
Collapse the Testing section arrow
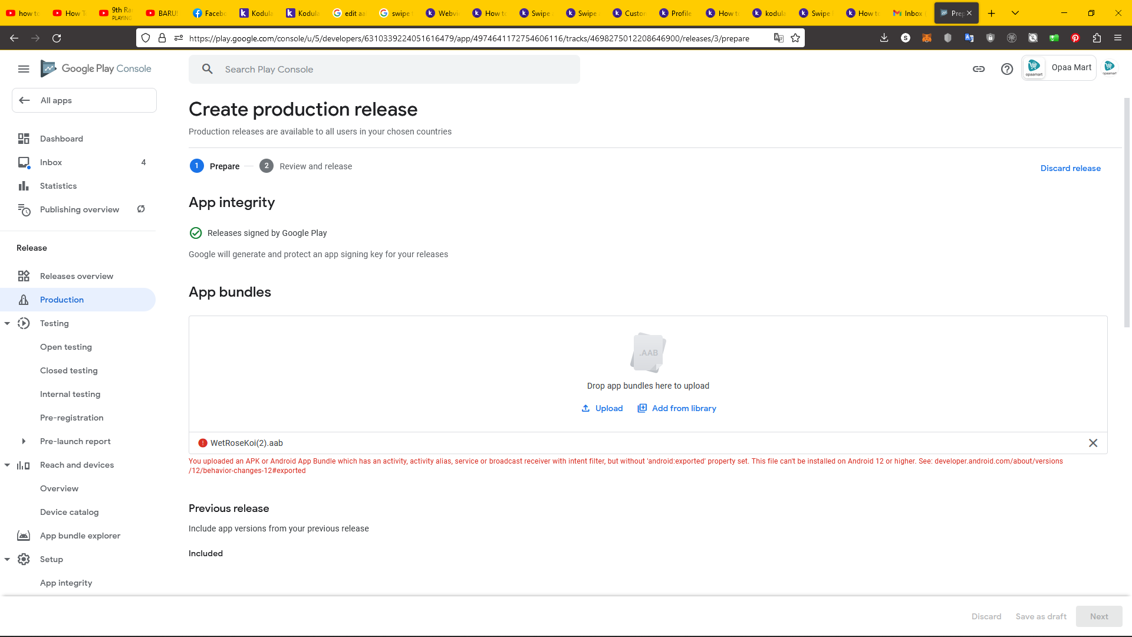tap(7, 323)
